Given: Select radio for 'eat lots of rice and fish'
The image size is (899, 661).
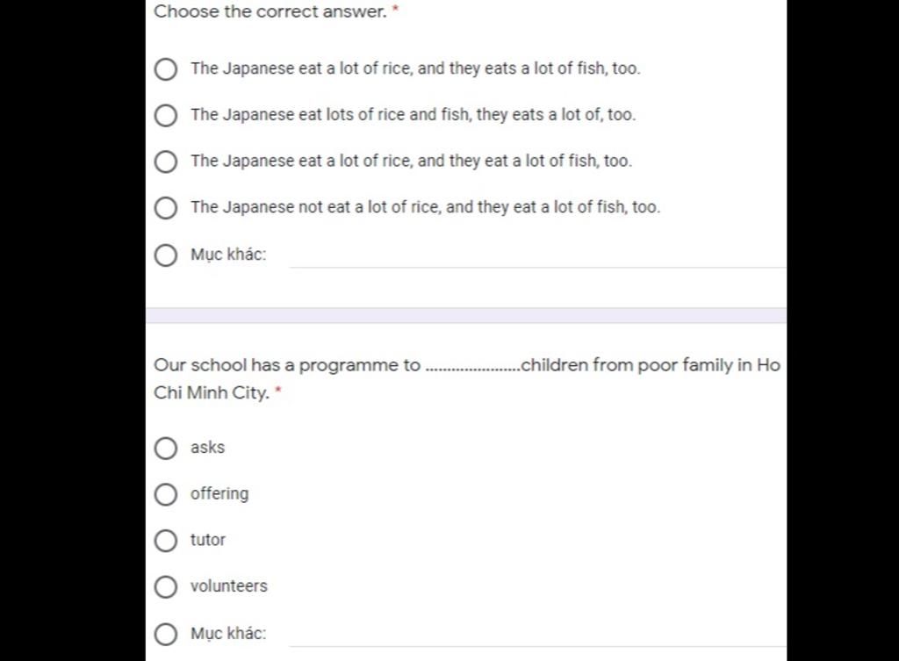Looking at the screenshot, I should tap(166, 115).
